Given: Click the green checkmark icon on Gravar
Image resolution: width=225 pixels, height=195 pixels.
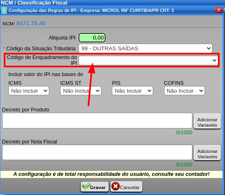Looking at the screenshot, I should [86, 186].
